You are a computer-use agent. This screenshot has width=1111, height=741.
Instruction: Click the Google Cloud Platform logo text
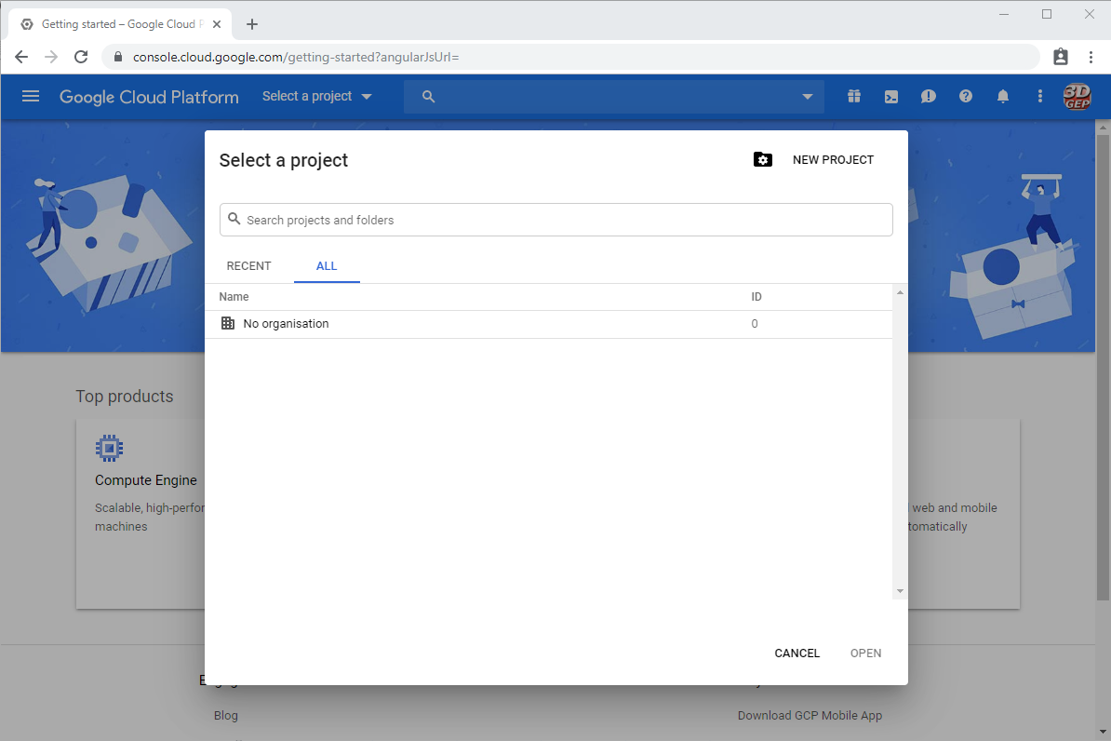click(149, 97)
